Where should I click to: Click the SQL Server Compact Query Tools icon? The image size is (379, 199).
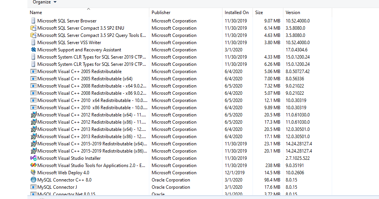(x=34, y=35)
